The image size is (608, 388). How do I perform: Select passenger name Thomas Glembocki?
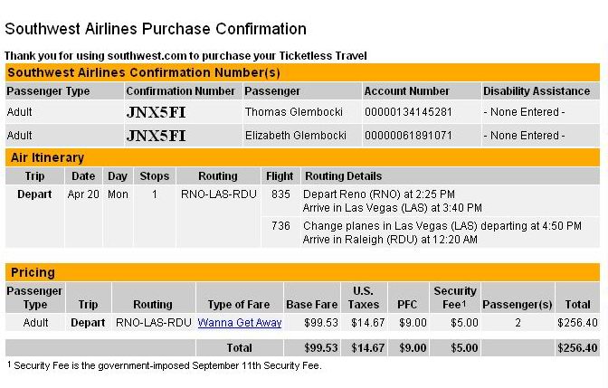(293, 112)
